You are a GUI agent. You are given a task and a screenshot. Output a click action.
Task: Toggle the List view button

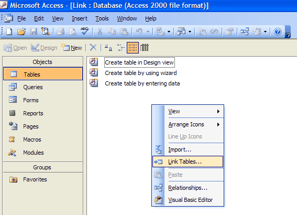tap(133, 48)
